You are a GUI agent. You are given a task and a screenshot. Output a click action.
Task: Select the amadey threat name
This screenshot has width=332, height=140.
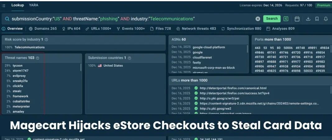18,112
